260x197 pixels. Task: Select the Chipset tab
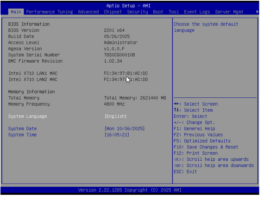click(x=113, y=12)
